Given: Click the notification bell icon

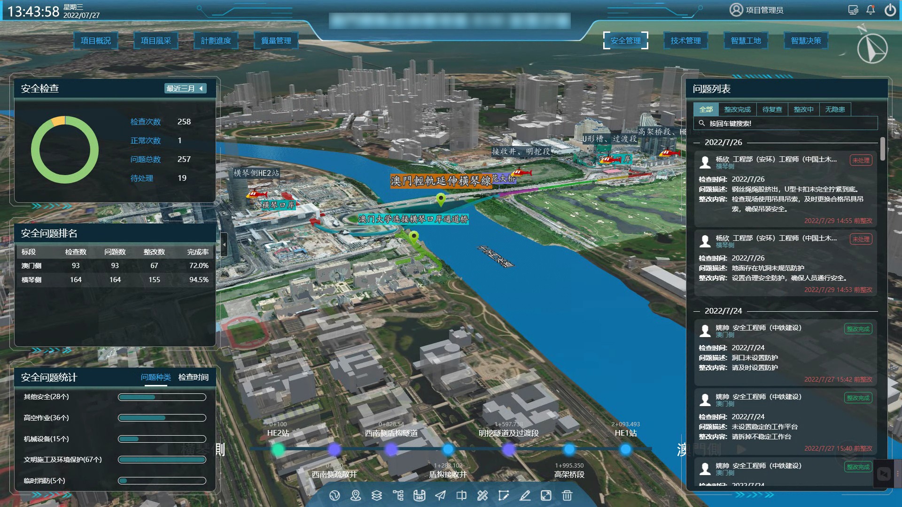Looking at the screenshot, I should 871,10.
